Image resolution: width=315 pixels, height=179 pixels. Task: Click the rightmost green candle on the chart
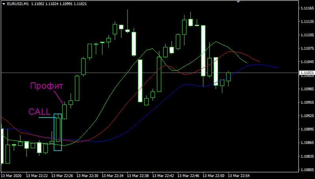[228, 76]
